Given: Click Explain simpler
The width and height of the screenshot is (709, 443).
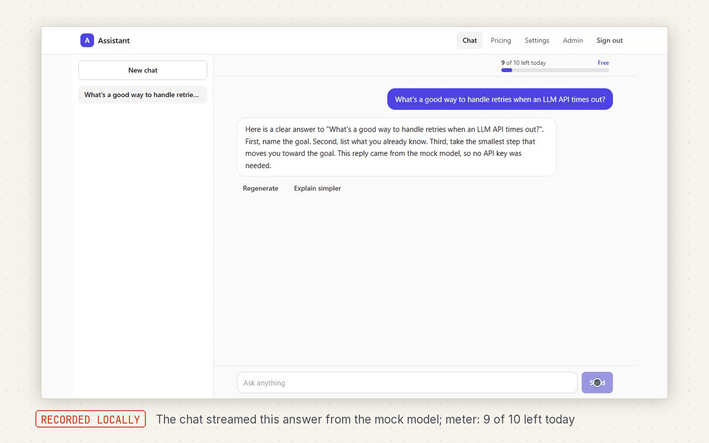Looking at the screenshot, I should [x=317, y=188].
